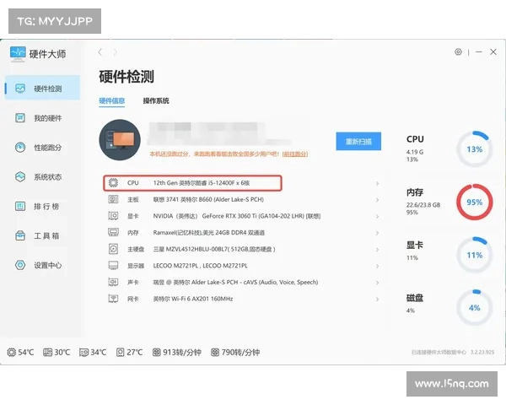Click the Ramaxel 24GB DDR4 text
This screenshot has height=405, width=506.
coord(209,233)
